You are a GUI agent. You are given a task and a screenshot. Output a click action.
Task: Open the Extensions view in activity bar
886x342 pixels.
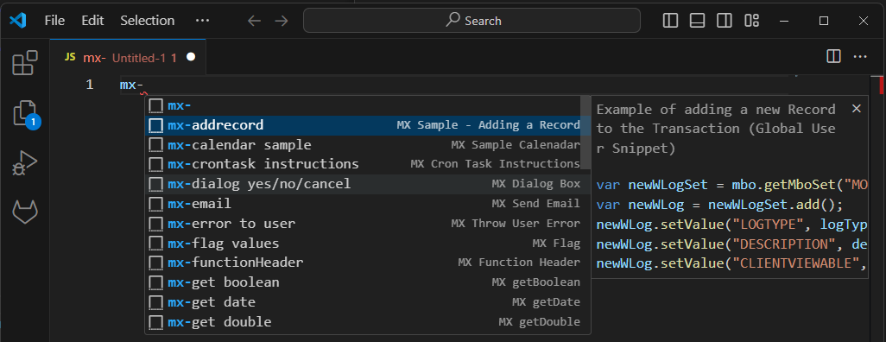25,63
